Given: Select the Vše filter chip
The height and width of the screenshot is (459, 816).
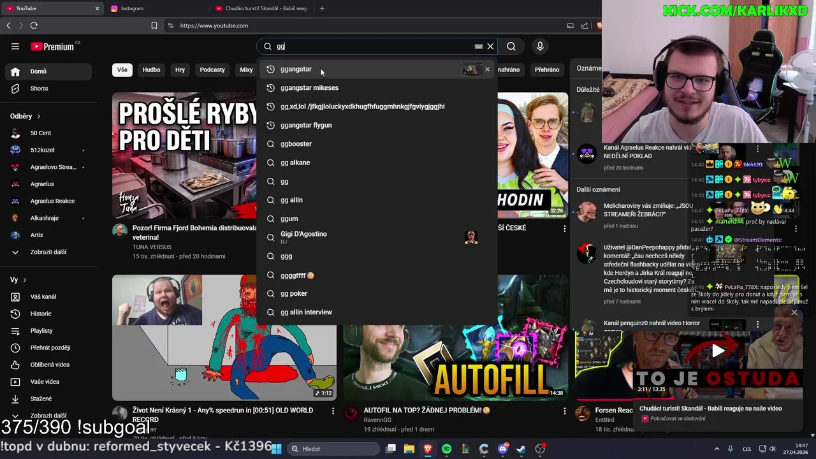Looking at the screenshot, I should (122, 69).
